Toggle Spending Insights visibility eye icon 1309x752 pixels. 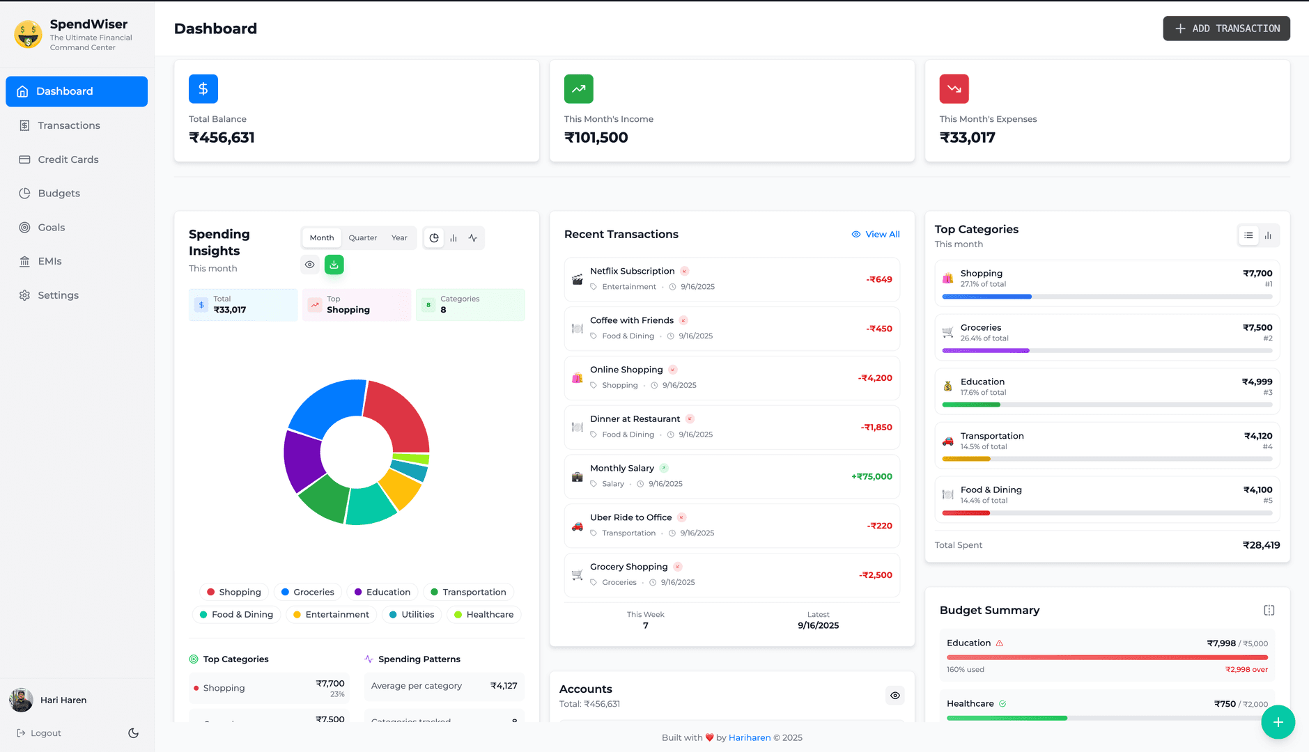(310, 265)
